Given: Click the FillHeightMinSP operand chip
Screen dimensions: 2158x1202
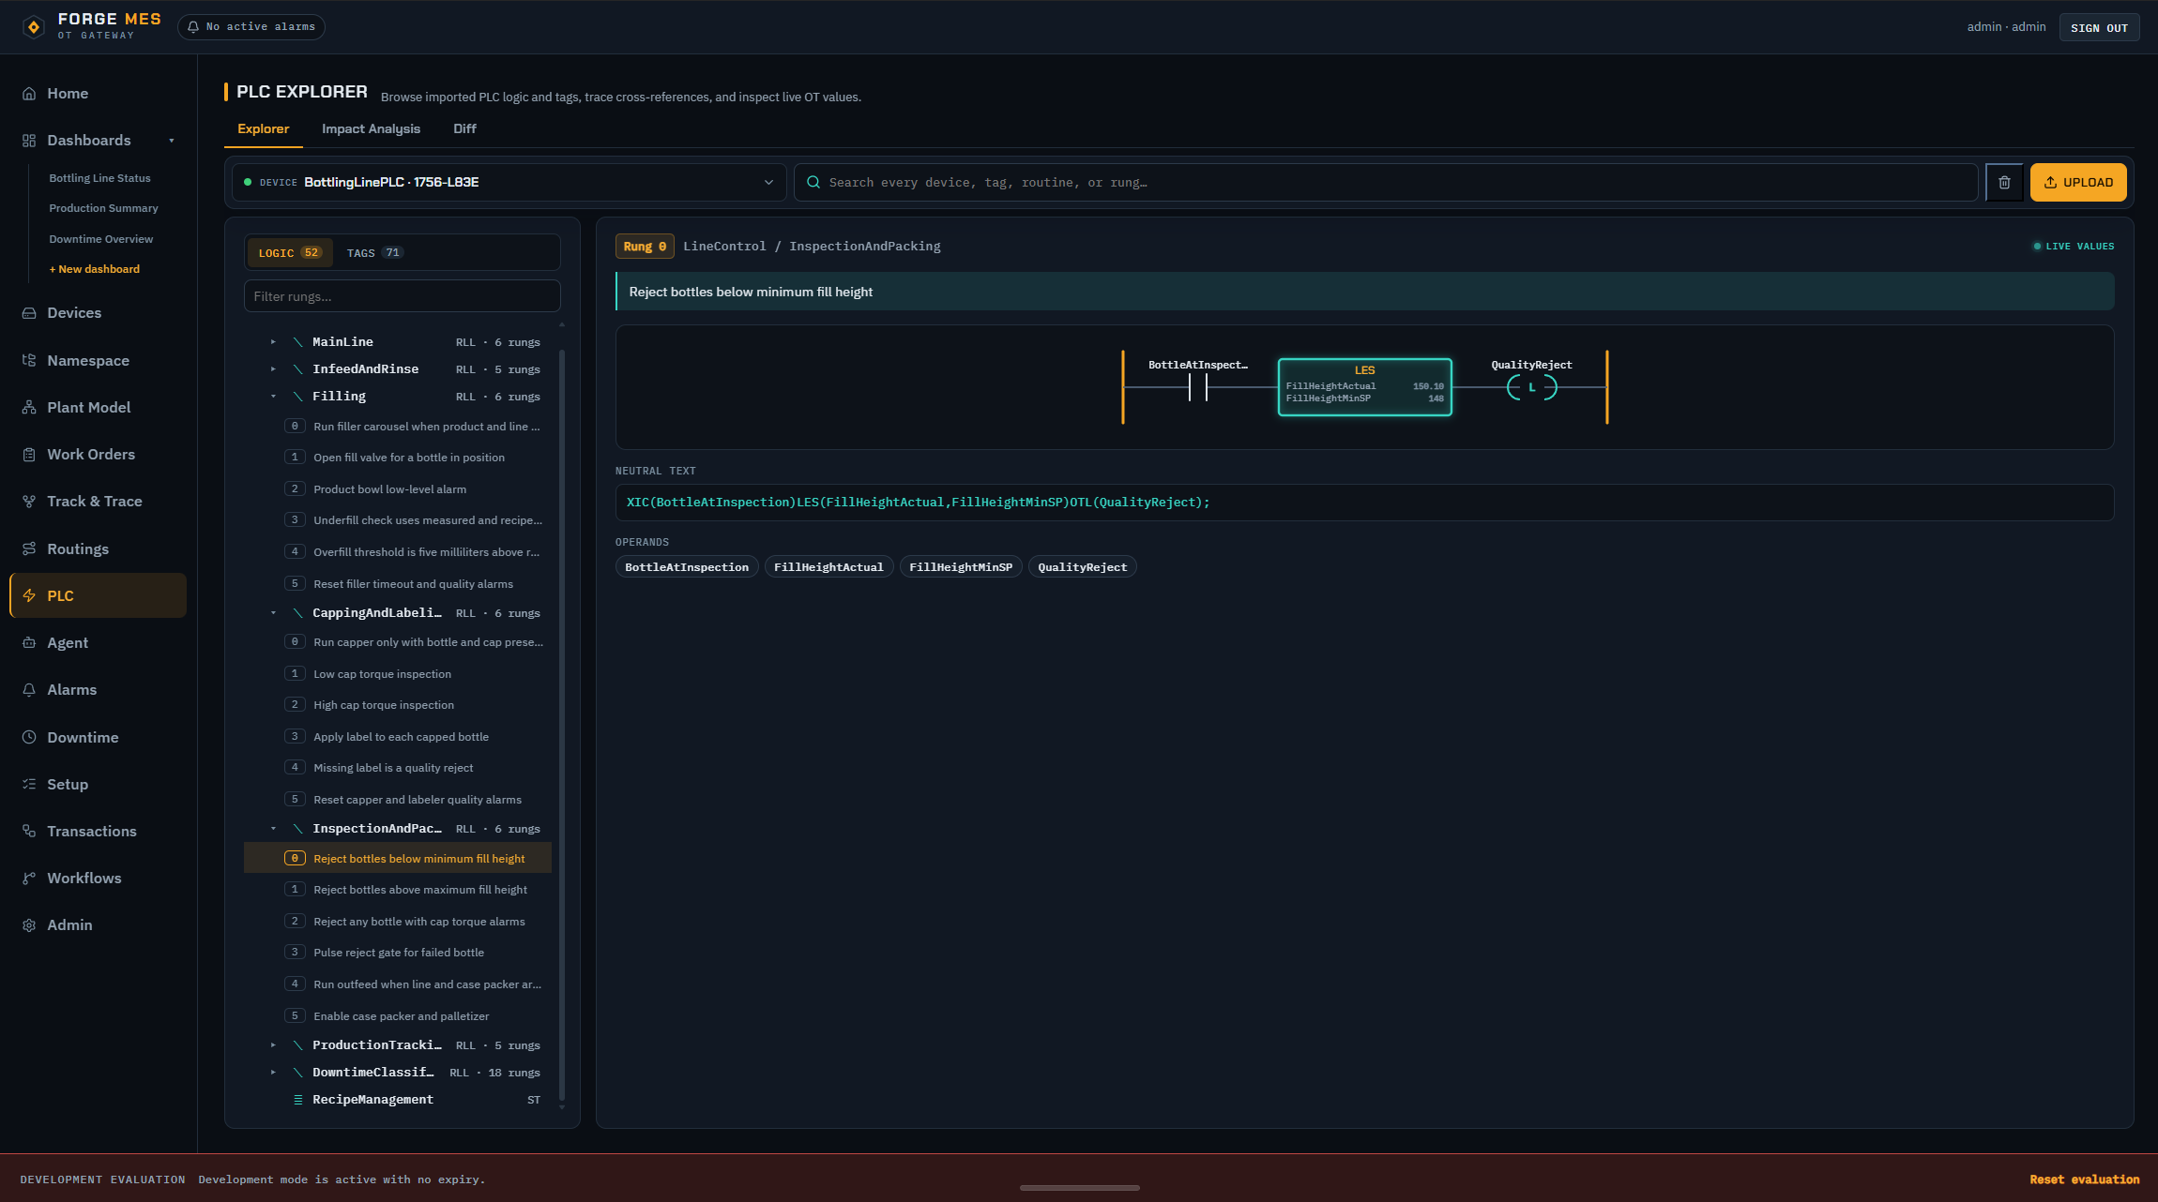Looking at the screenshot, I should coord(961,567).
